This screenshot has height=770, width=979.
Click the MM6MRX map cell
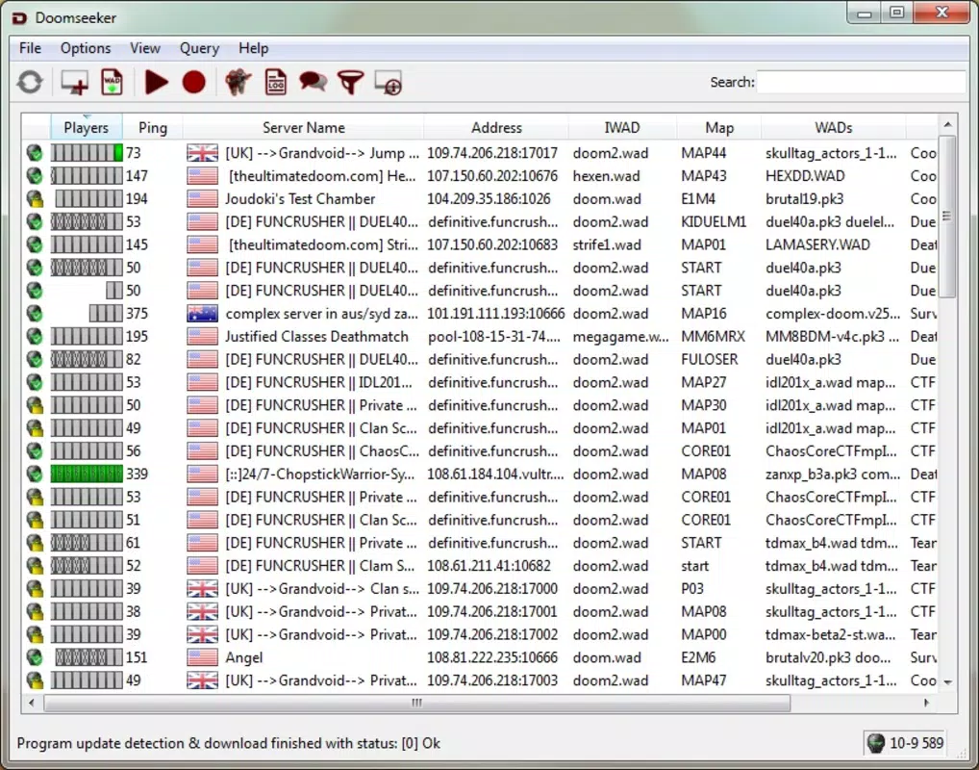point(713,336)
